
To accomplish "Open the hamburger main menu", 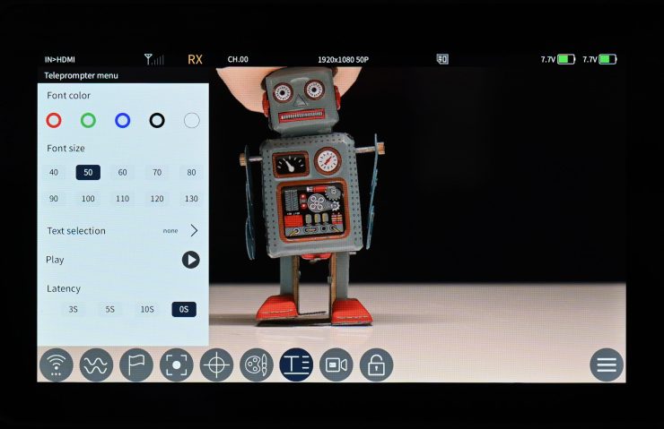I will point(607,365).
